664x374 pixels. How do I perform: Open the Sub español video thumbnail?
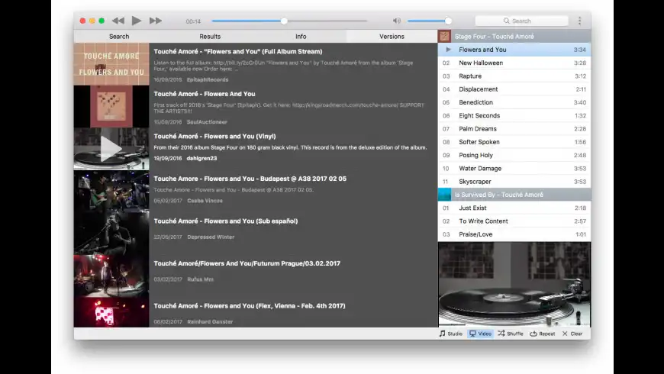click(x=111, y=234)
